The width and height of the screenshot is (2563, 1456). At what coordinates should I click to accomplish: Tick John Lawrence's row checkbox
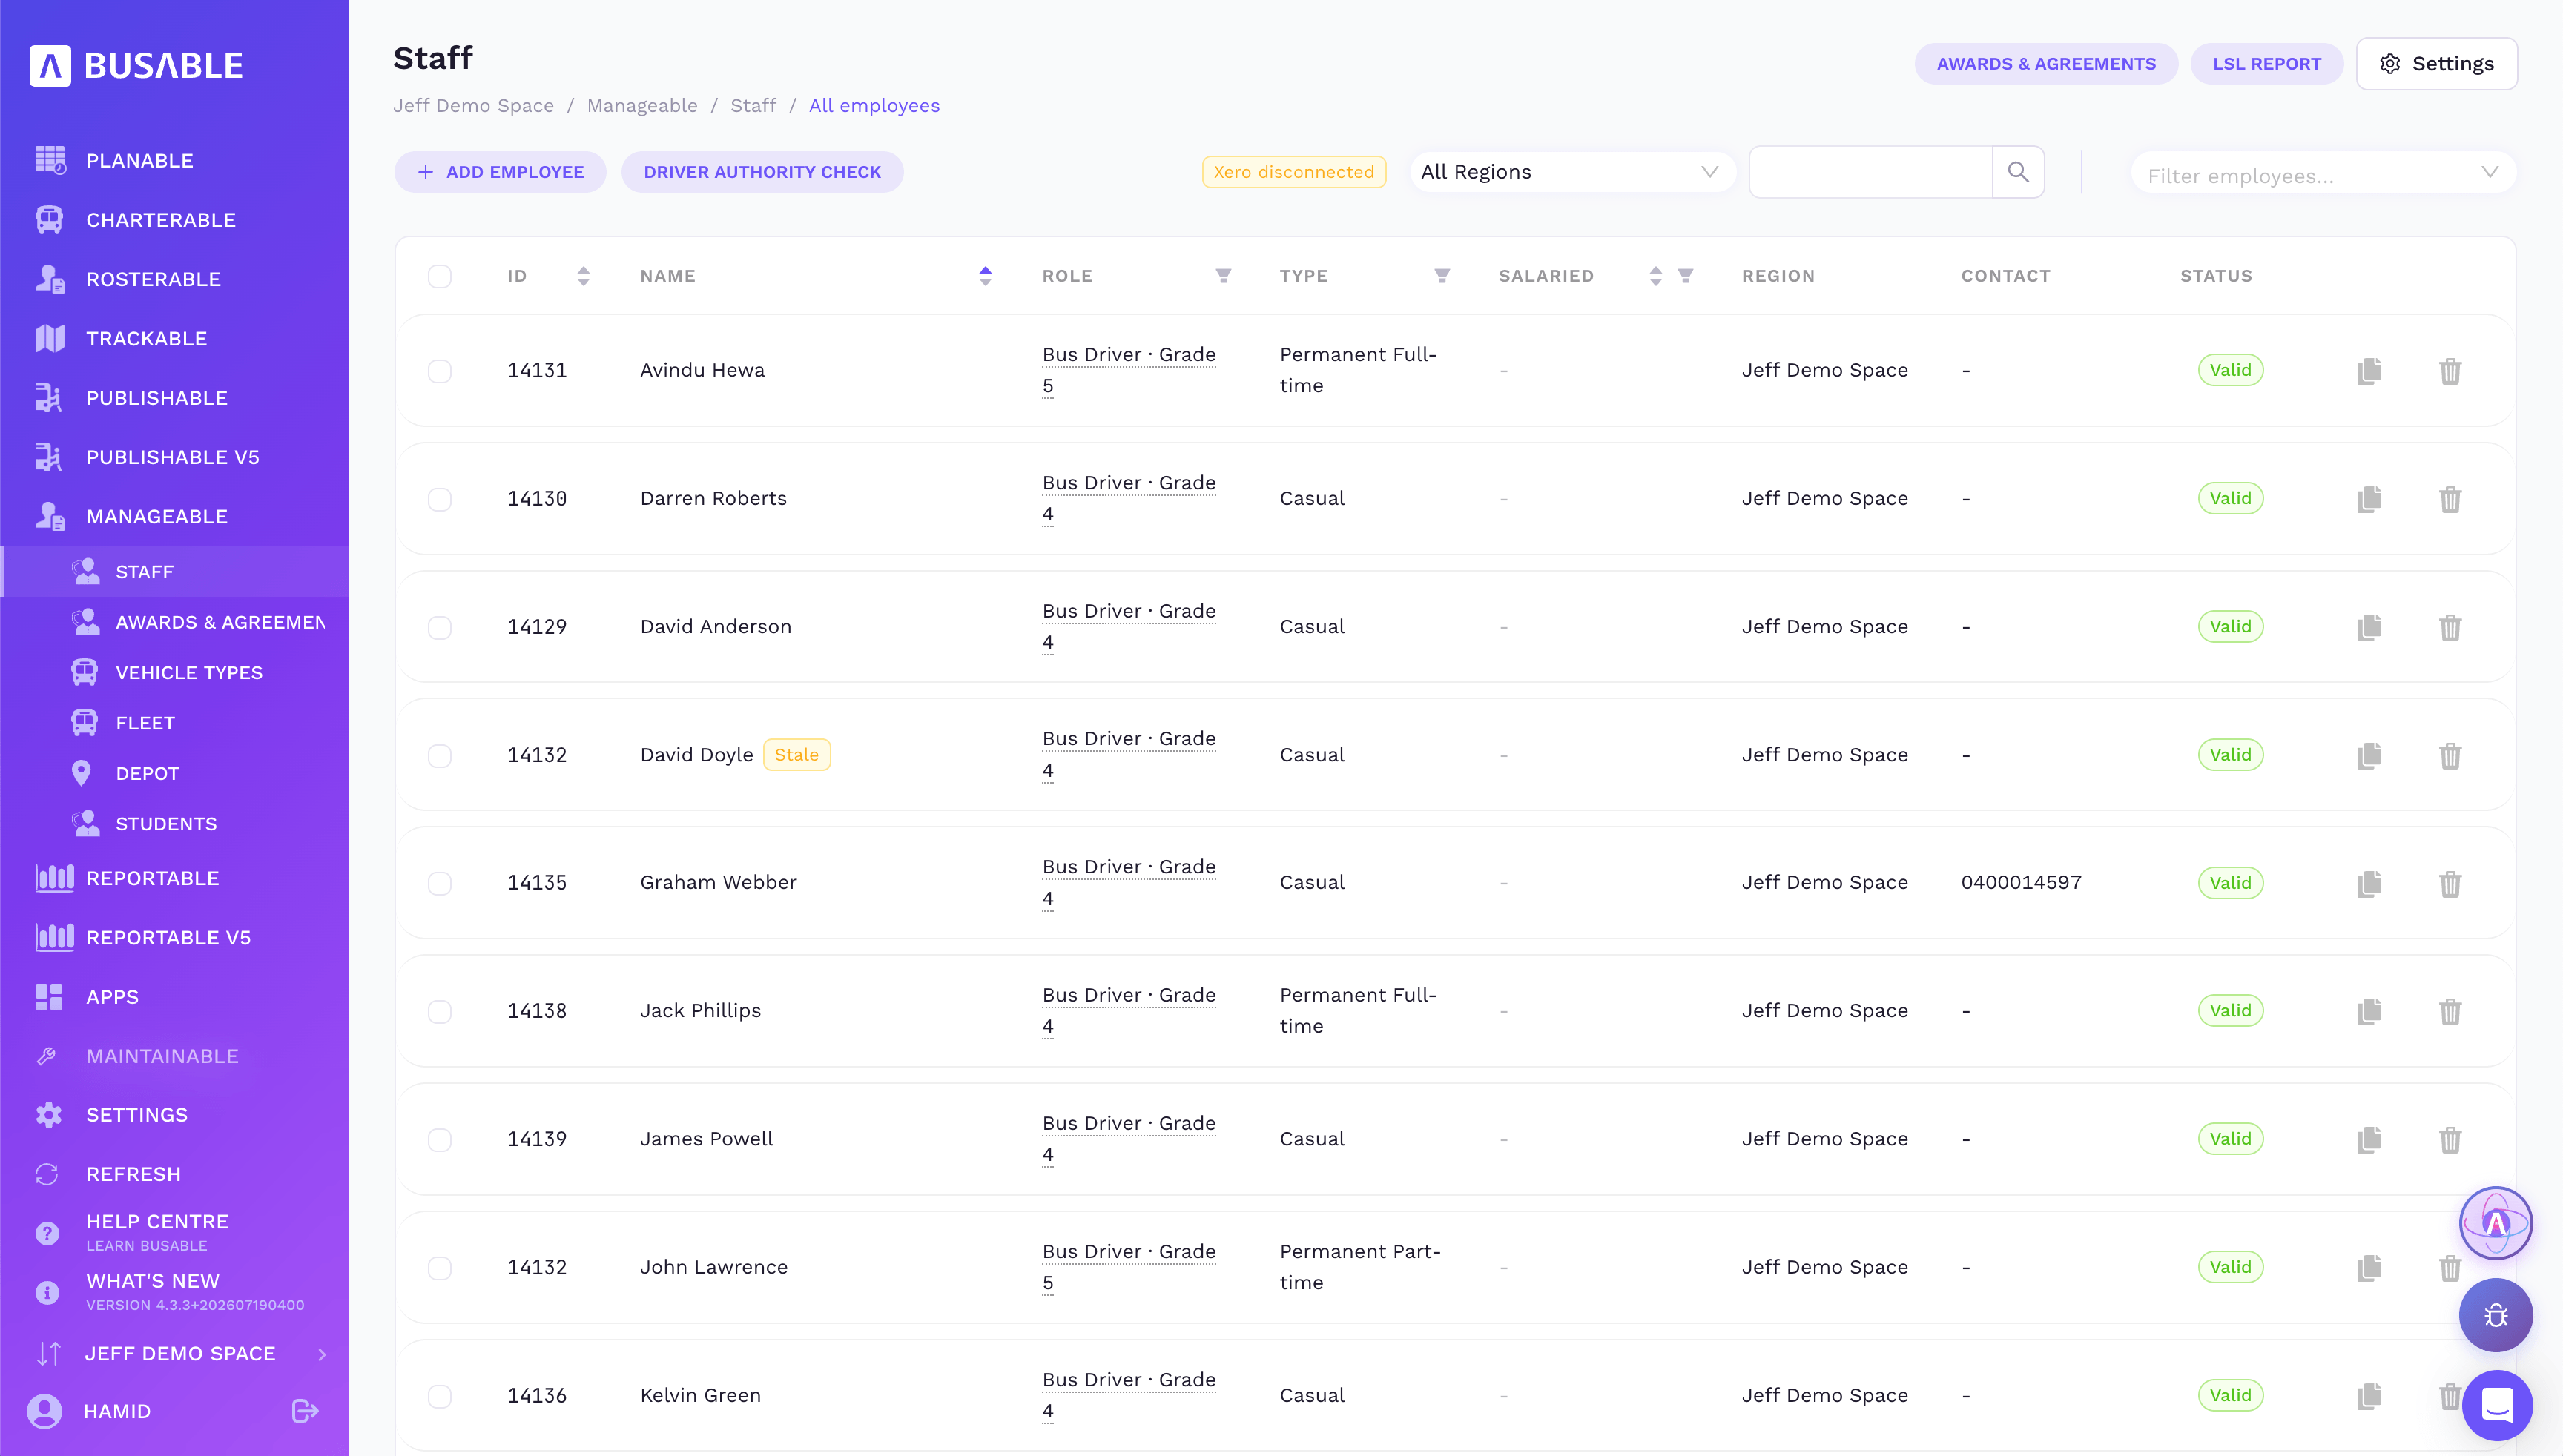[x=439, y=1268]
